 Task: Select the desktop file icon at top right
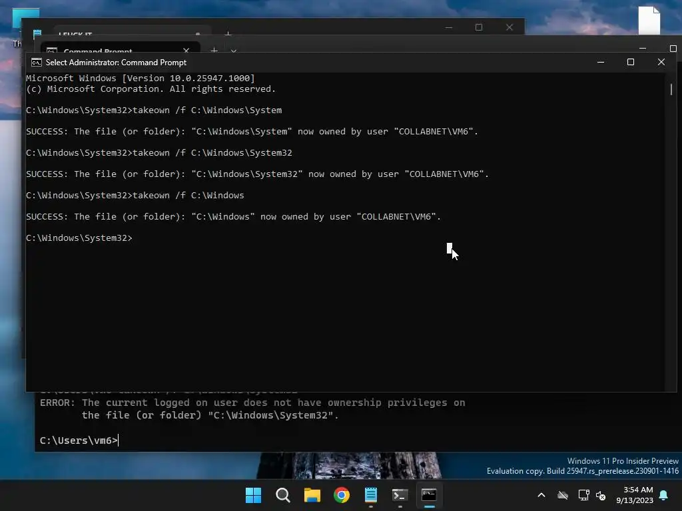pos(649,20)
